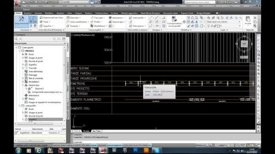275x154 pixels.
Task: Select the Move tool in Modifica panel
Action: (x=184, y=22)
